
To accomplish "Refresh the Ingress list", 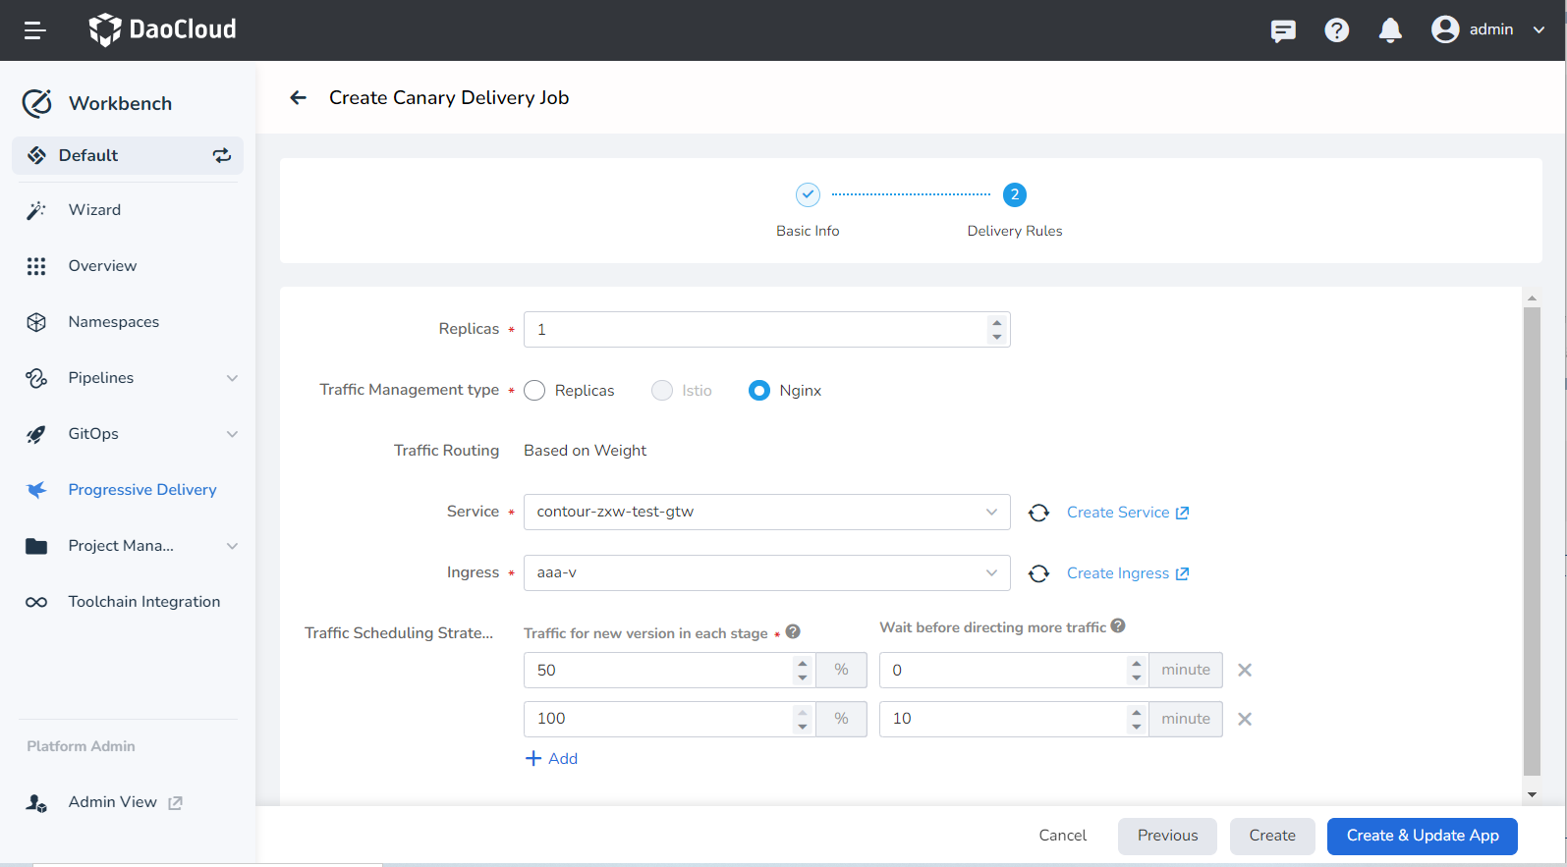I will pyautogui.click(x=1038, y=573).
